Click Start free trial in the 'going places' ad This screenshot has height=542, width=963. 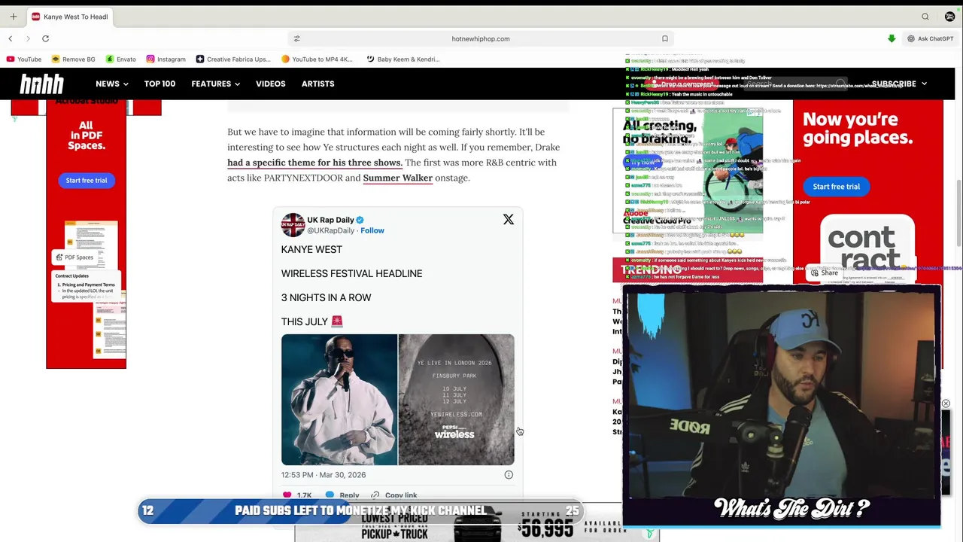click(836, 187)
